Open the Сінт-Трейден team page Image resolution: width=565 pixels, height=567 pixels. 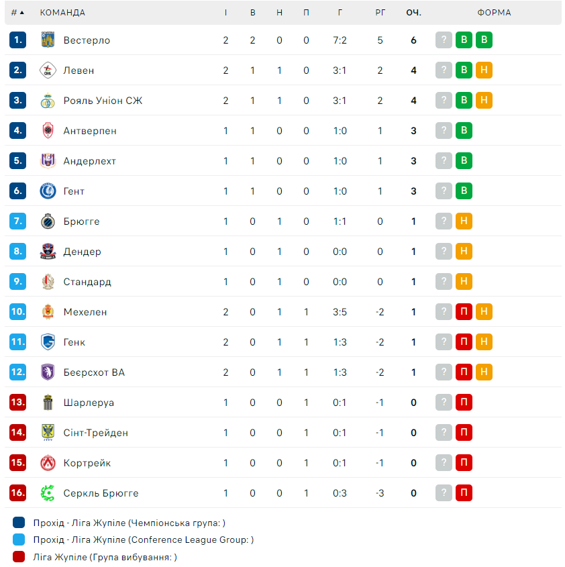click(x=95, y=433)
